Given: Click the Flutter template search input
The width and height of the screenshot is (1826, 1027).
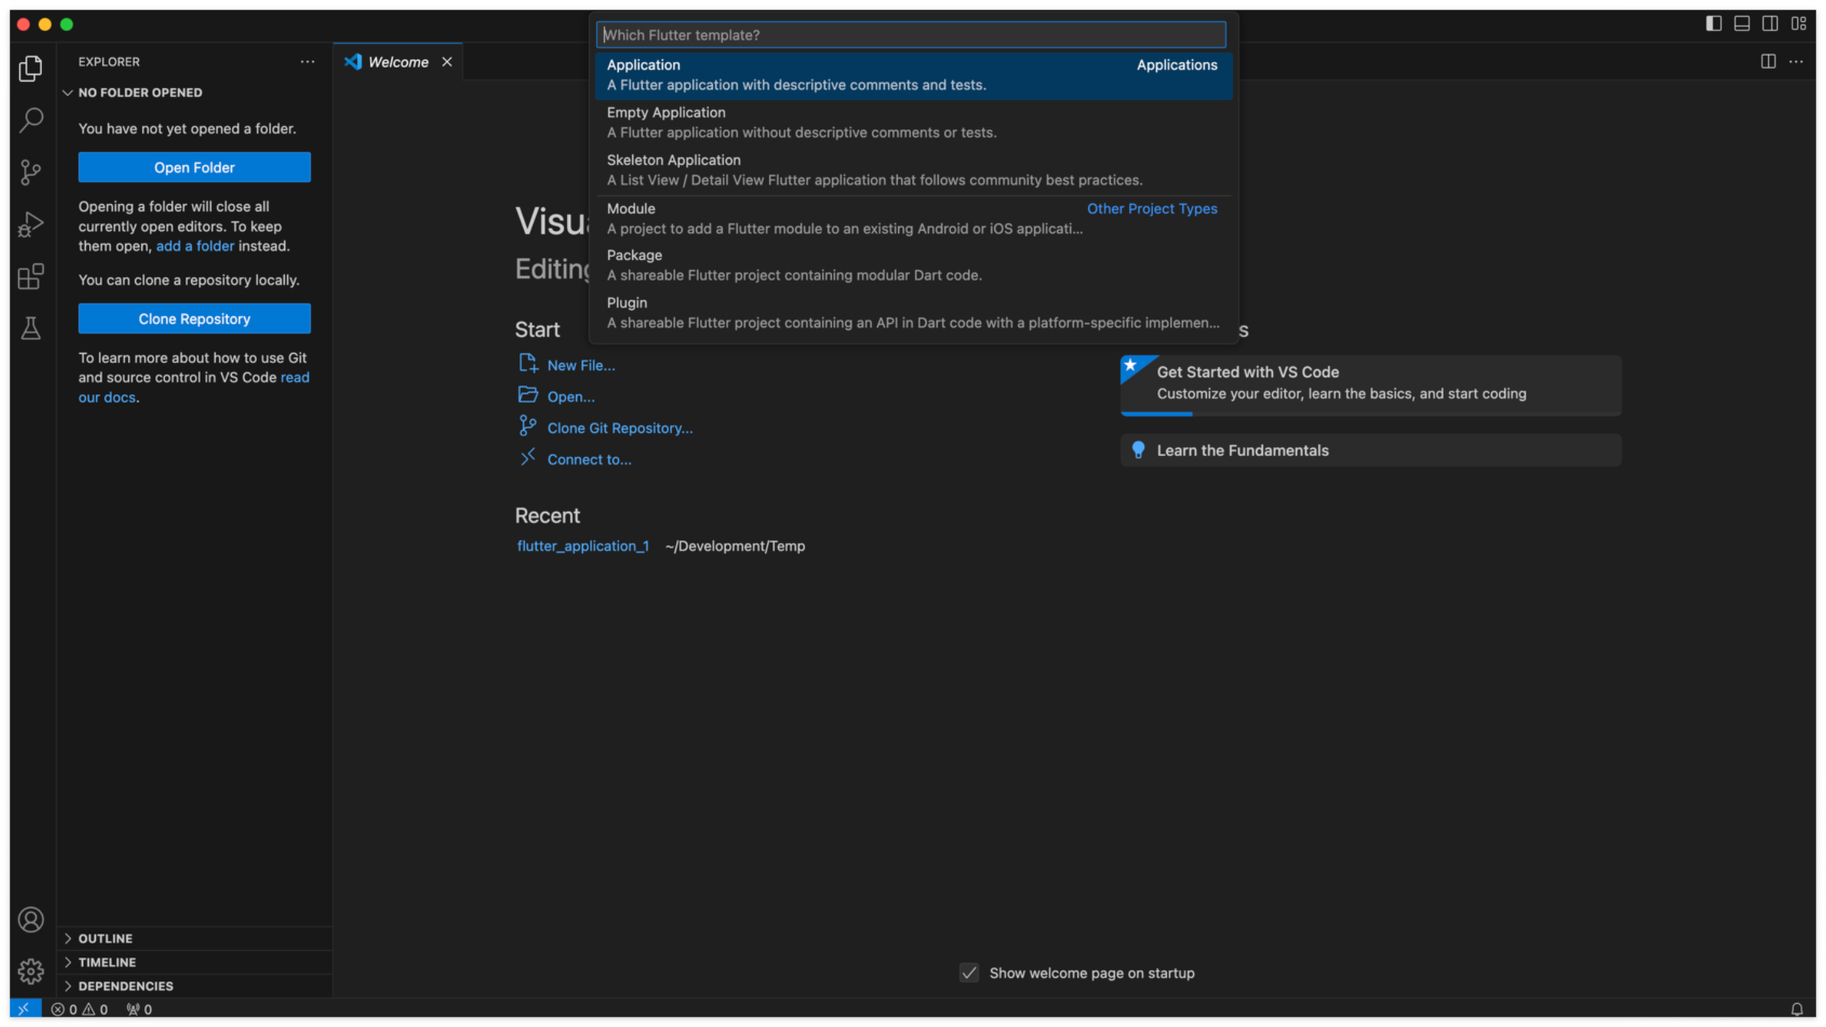Looking at the screenshot, I should pyautogui.click(x=911, y=35).
